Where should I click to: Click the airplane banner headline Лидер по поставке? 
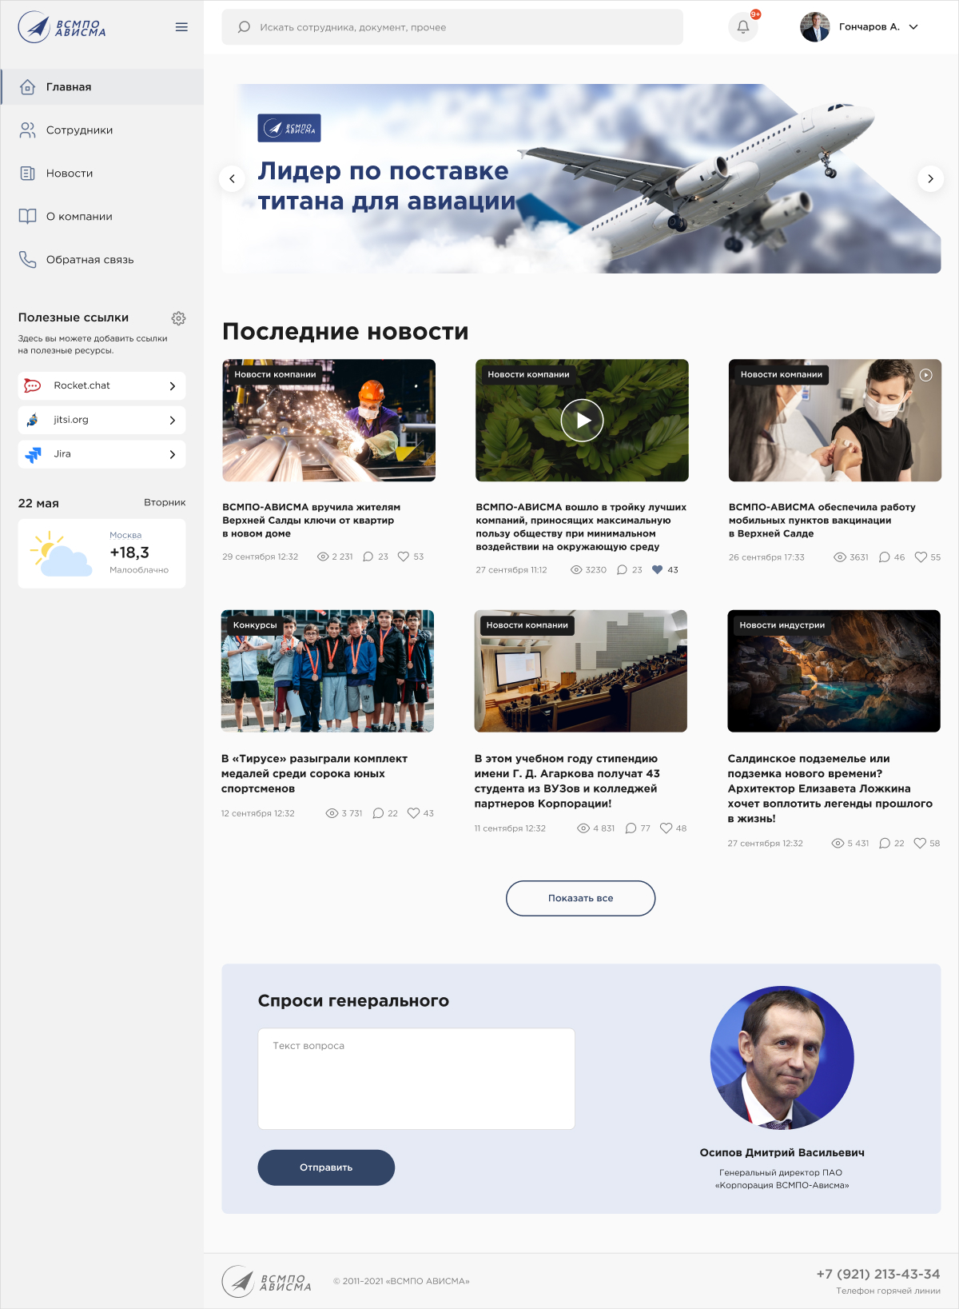387,186
